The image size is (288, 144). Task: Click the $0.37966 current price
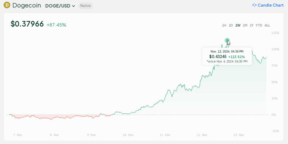[x=27, y=24]
